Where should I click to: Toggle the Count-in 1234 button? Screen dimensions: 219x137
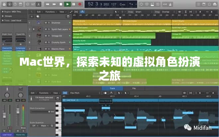pos(165,4)
